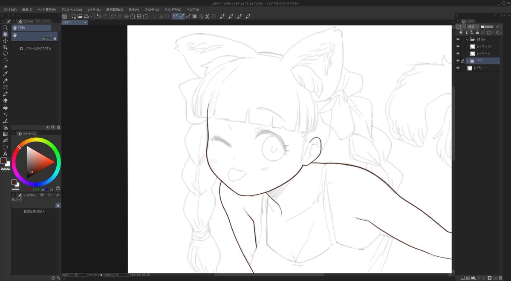Image resolution: width=511 pixels, height=281 pixels.
Task: Hide レイヤー1 with its eye icon
Action: point(458,68)
